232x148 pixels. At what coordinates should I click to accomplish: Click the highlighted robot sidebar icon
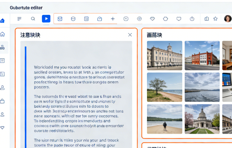tap(3, 48)
